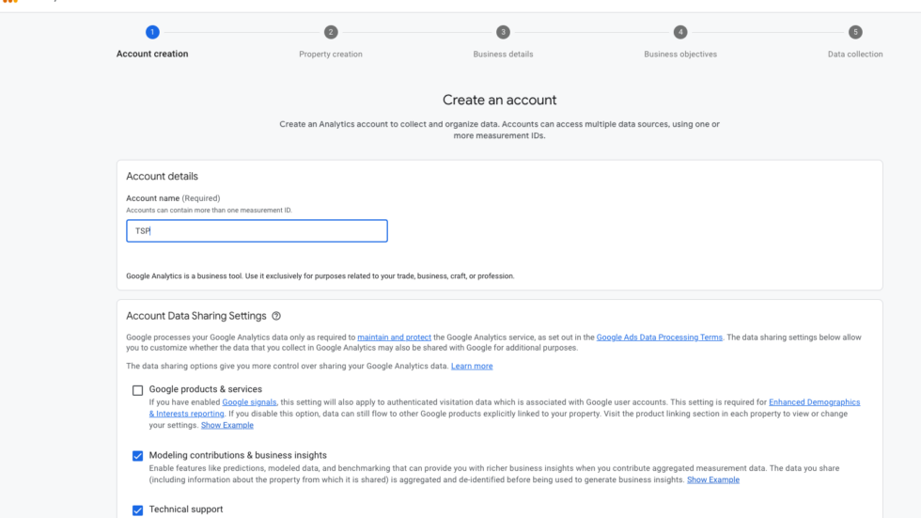The width and height of the screenshot is (921, 518).
Task: Select the Data collection step label
Action: pos(855,54)
